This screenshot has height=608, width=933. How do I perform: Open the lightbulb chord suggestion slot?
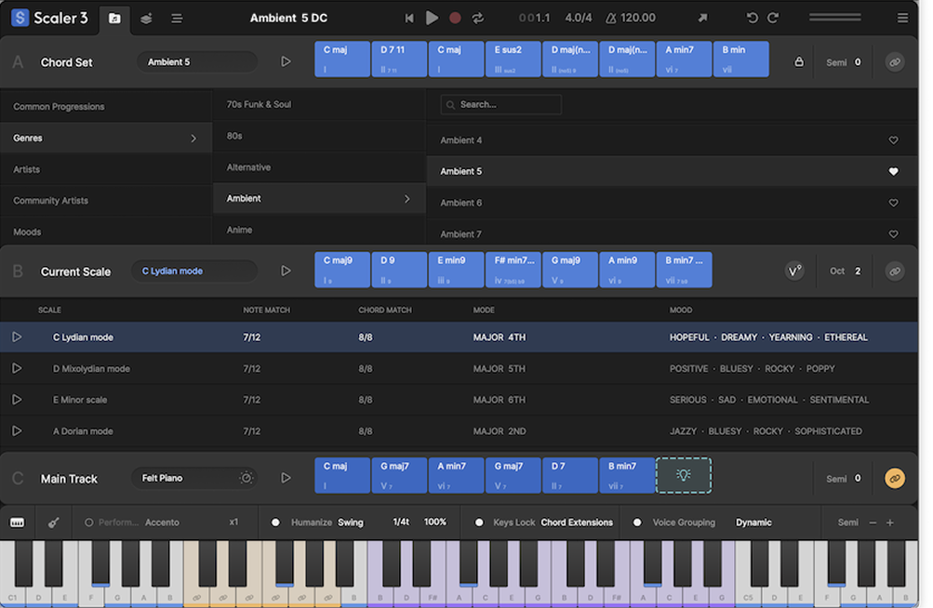click(x=684, y=475)
